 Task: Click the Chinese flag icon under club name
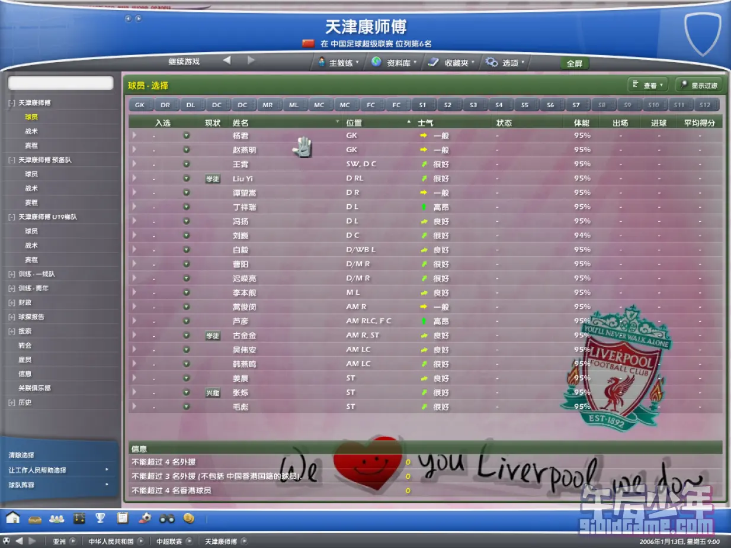pos(308,43)
